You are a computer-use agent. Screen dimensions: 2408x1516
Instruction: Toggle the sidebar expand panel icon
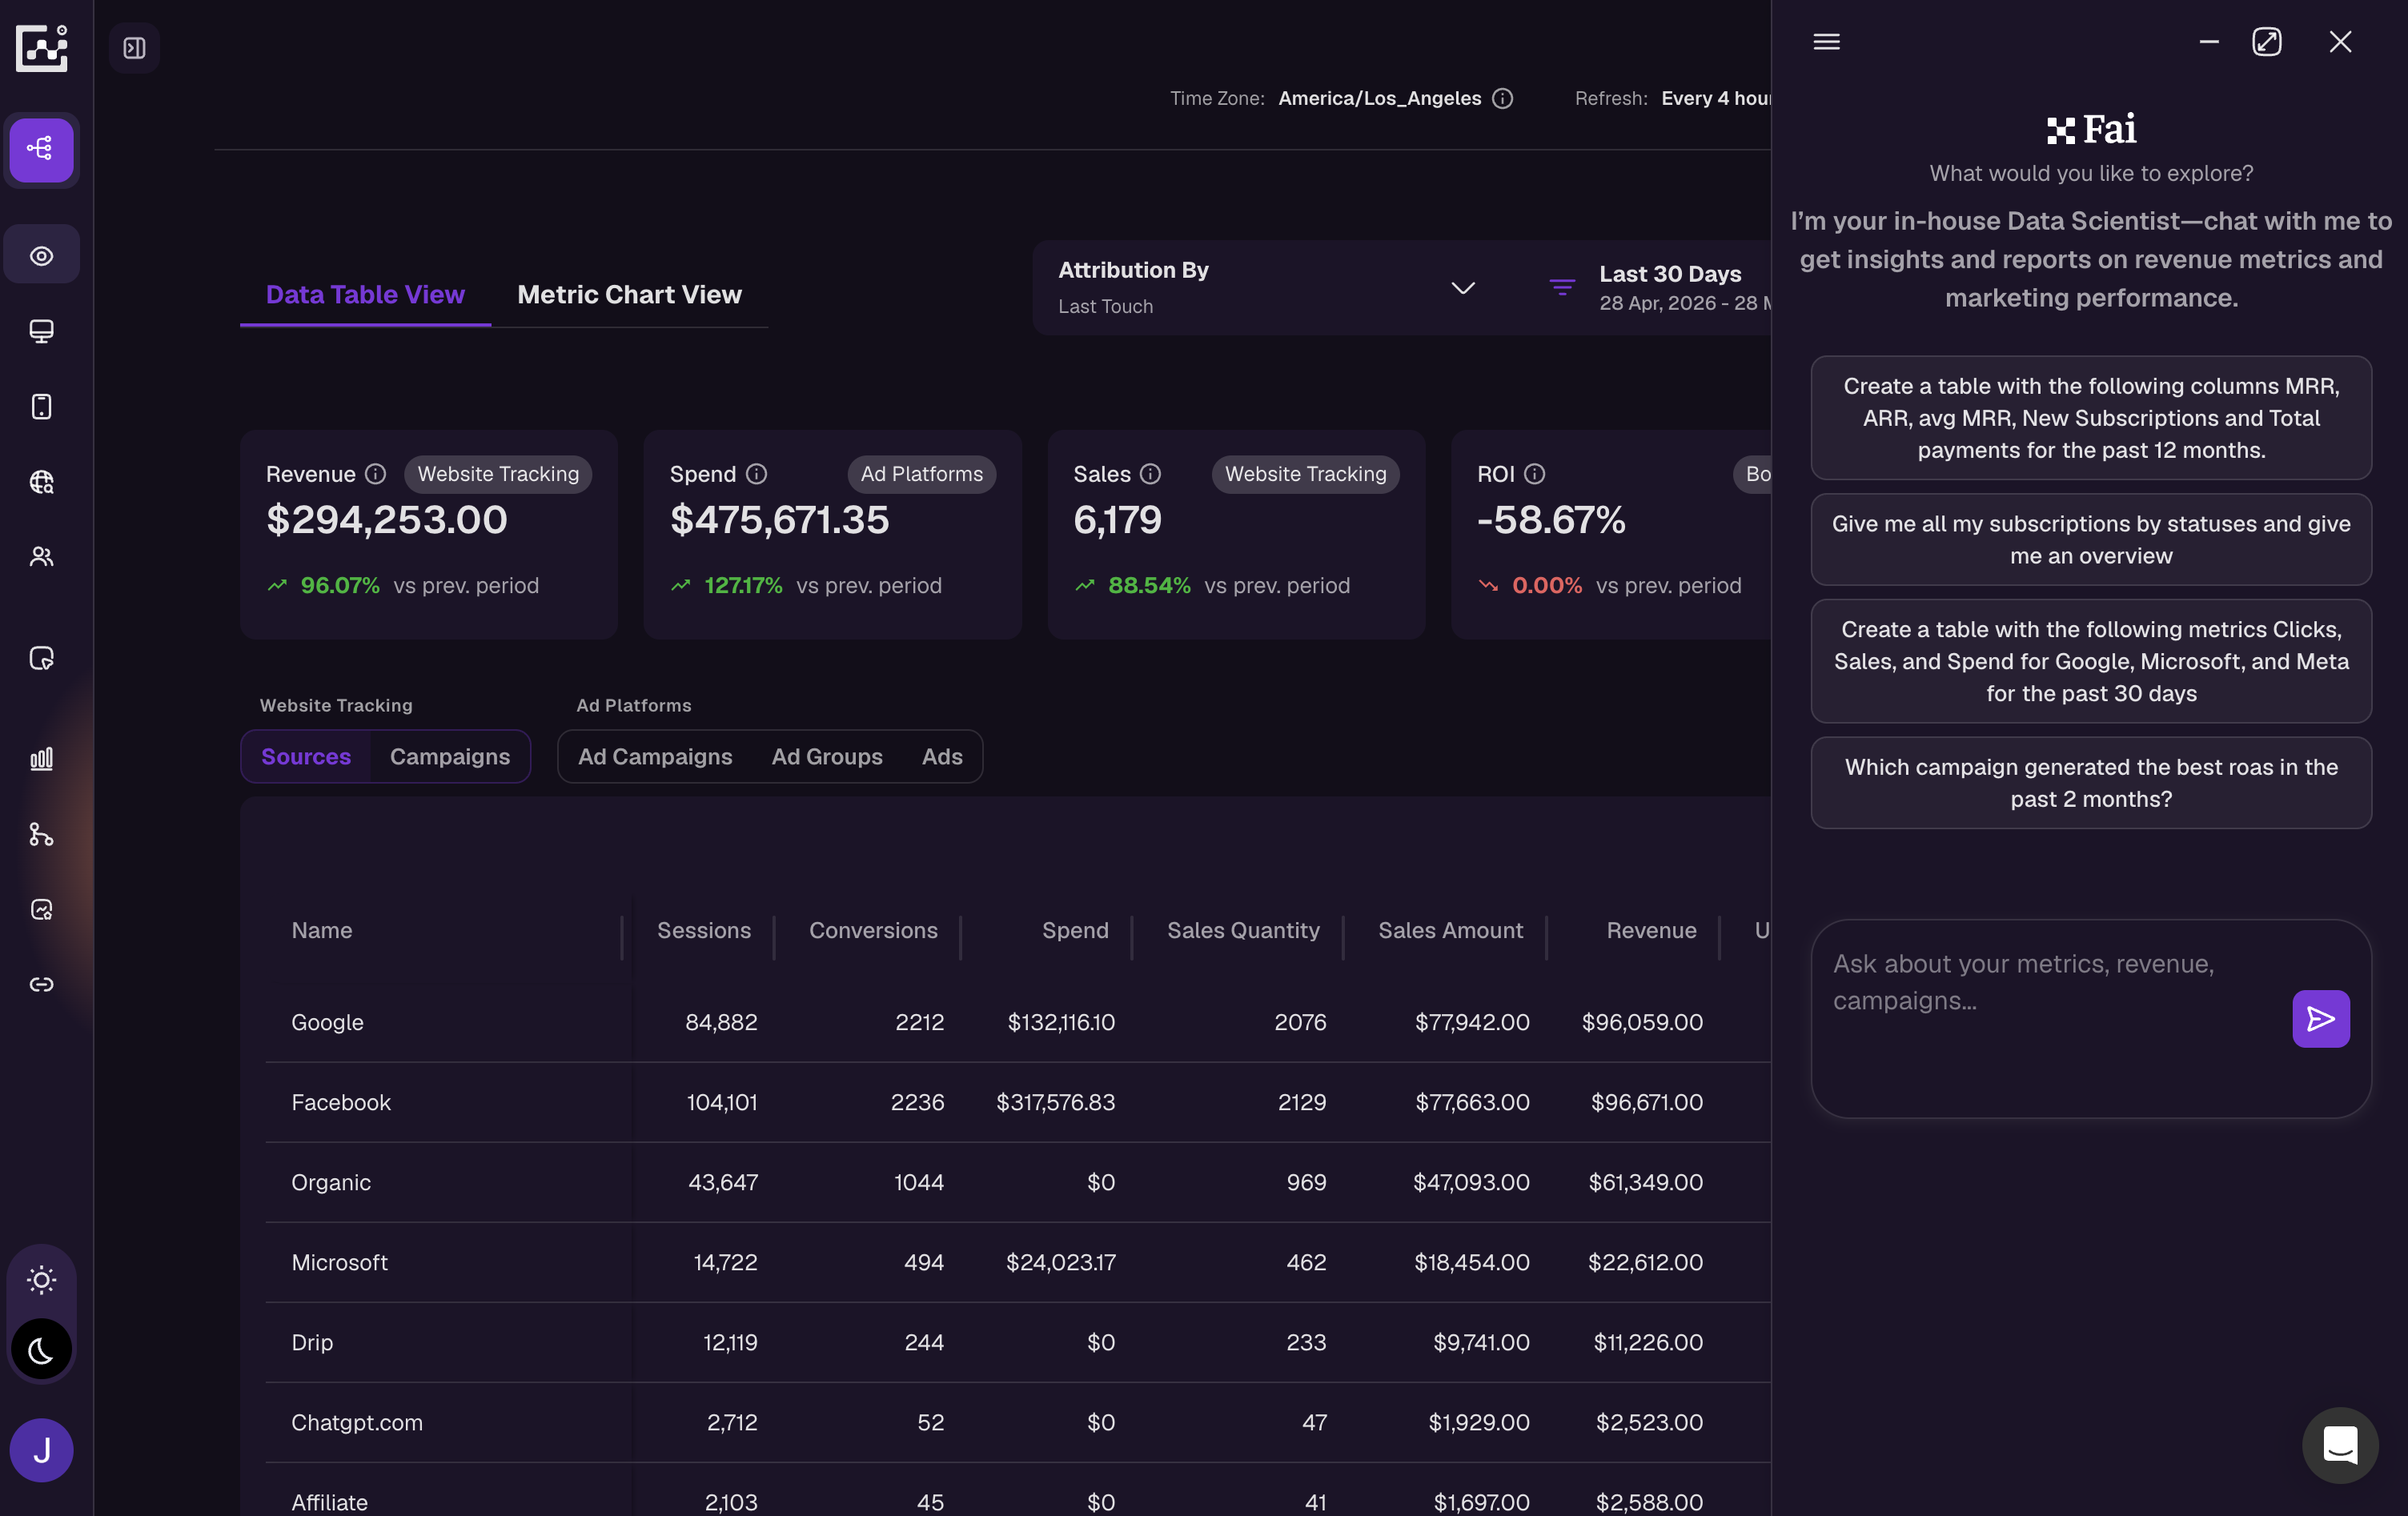(134, 47)
